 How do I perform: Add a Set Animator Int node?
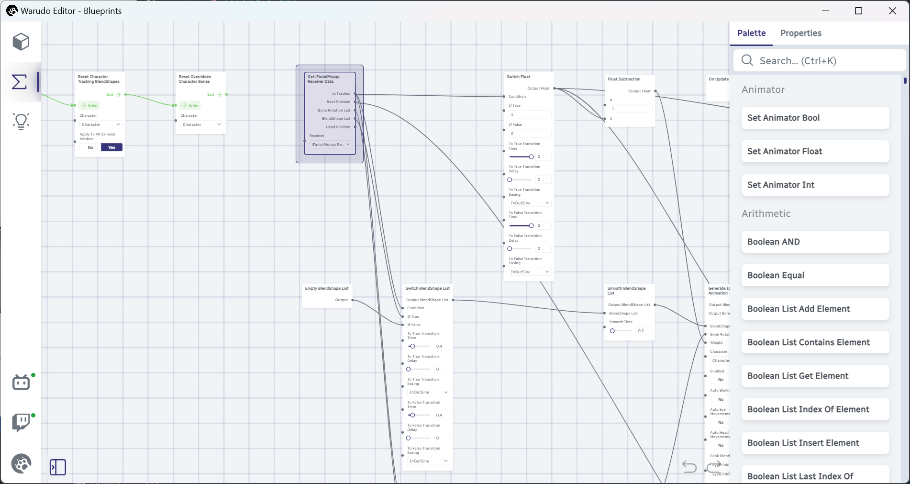(815, 185)
